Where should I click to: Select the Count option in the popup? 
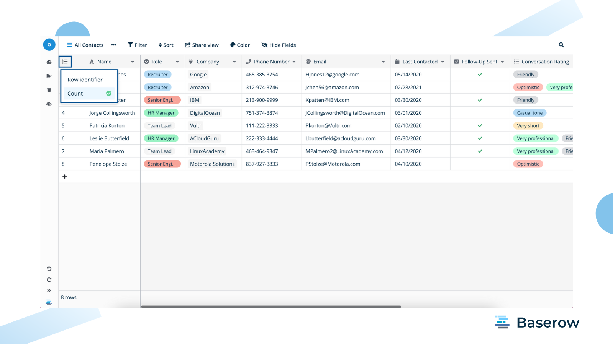(89, 93)
